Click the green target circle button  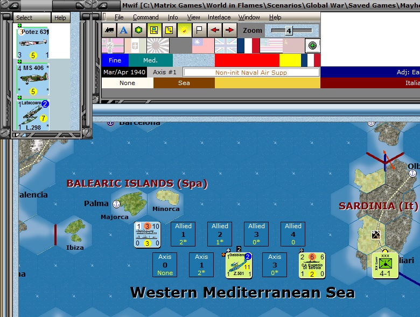point(312,46)
